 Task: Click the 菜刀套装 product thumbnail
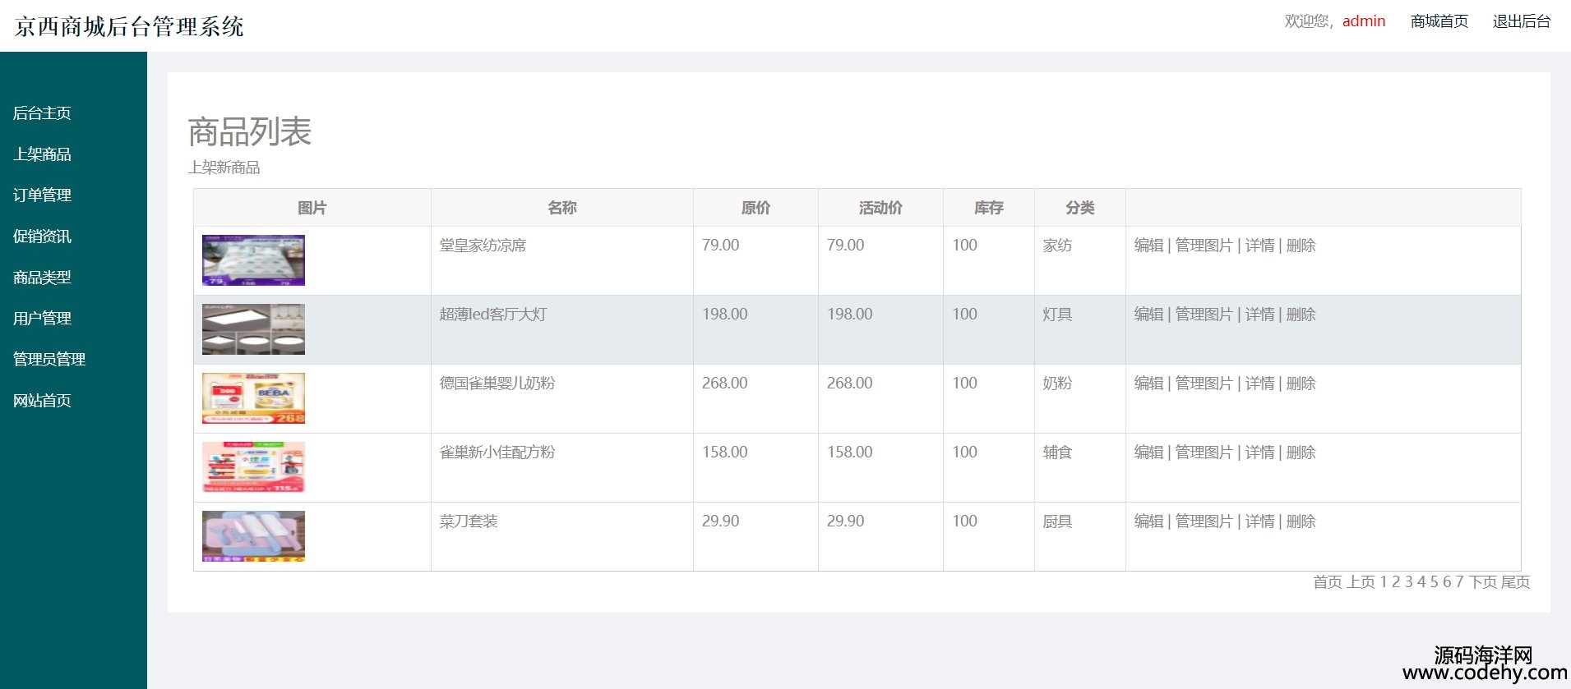pyautogui.click(x=253, y=536)
